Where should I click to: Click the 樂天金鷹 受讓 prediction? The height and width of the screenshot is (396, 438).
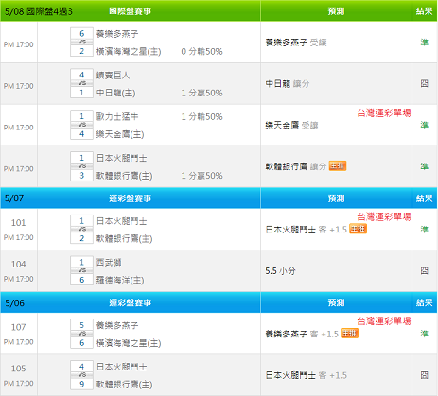tap(291, 125)
